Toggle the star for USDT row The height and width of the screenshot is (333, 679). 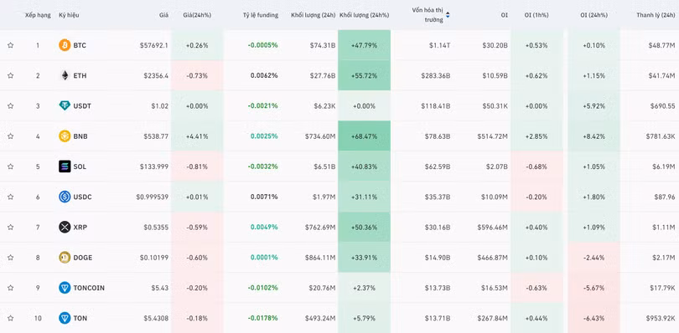(x=10, y=105)
